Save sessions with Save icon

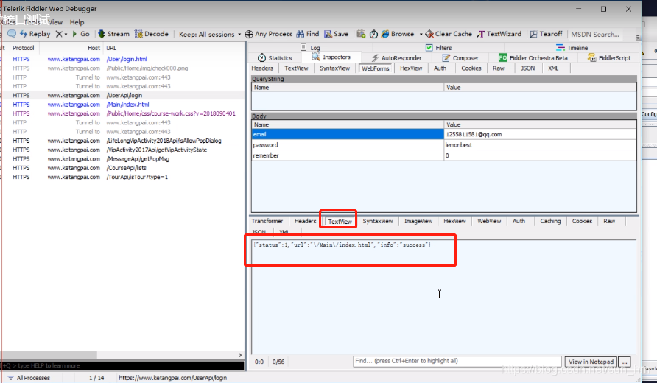337,34
